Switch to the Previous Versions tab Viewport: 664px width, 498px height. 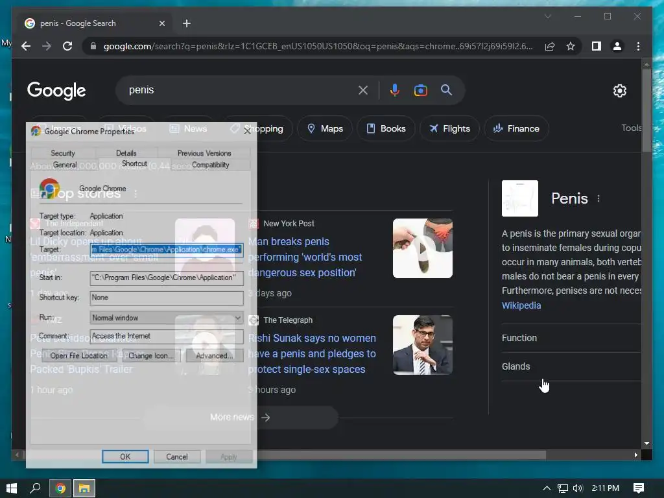coord(204,153)
